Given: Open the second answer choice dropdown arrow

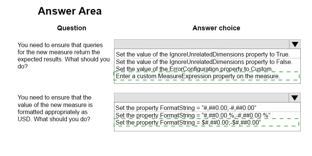Looking at the screenshot, I should [x=294, y=98].
